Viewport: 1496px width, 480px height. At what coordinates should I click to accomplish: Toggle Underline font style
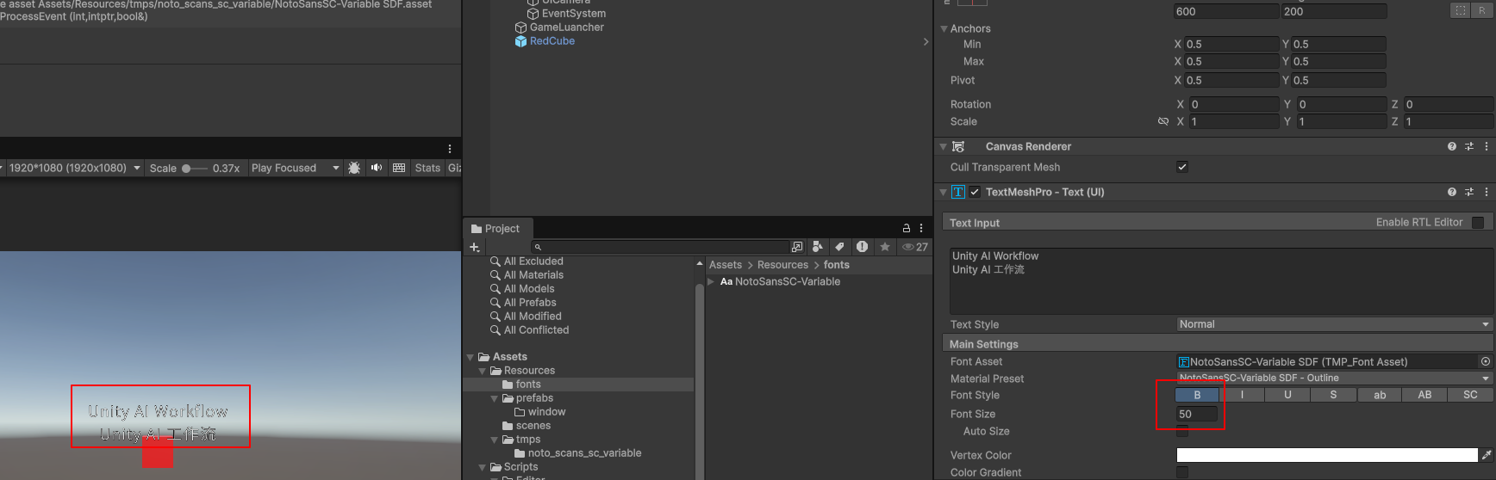[x=1287, y=395]
